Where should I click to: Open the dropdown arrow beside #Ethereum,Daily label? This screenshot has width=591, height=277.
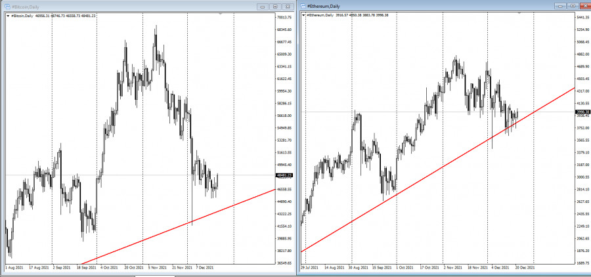pos(304,15)
